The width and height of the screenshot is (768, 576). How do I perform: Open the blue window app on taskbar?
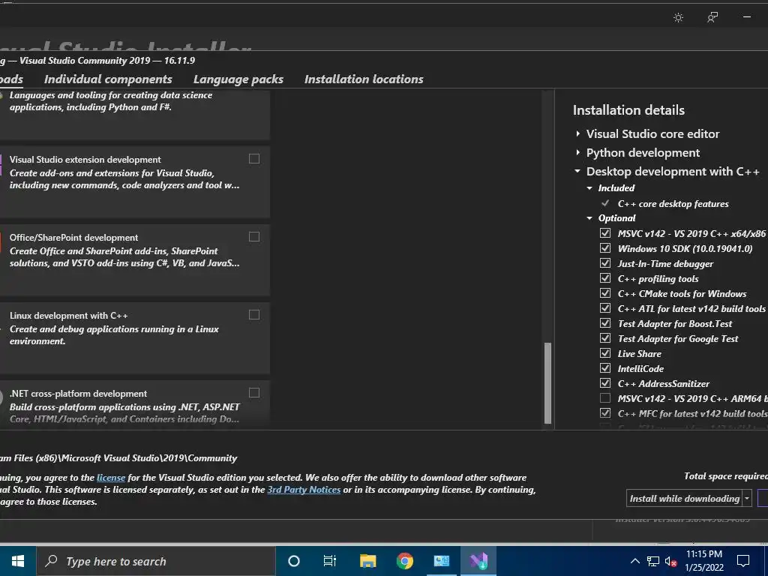coord(441,561)
